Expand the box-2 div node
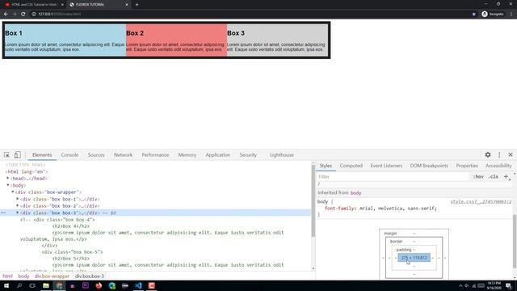The width and height of the screenshot is (517, 291). [x=18, y=206]
